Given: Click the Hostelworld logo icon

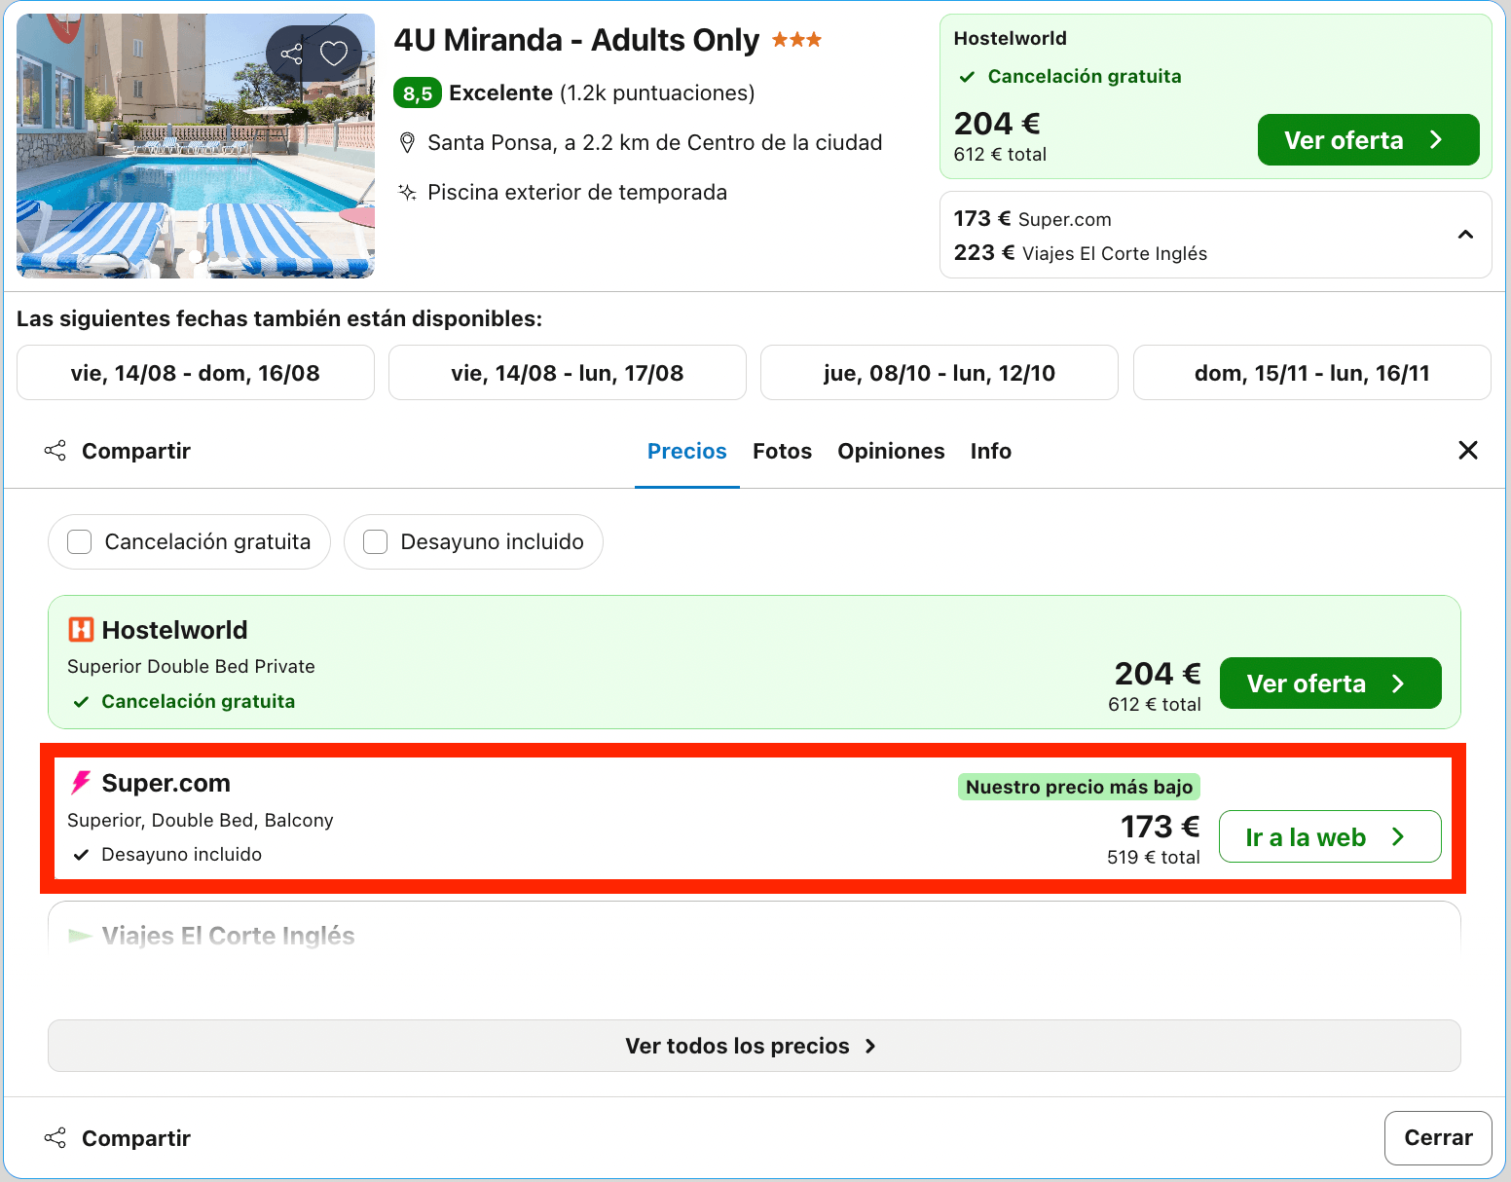Looking at the screenshot, I should coord(81,630).
